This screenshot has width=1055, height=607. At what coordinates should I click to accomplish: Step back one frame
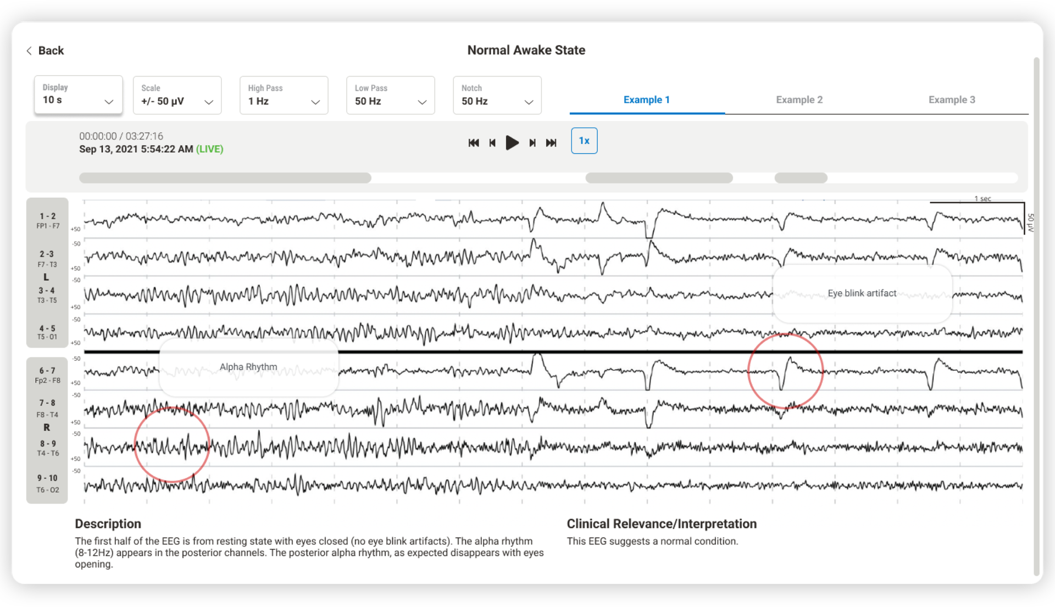click(x=492, y=143)
